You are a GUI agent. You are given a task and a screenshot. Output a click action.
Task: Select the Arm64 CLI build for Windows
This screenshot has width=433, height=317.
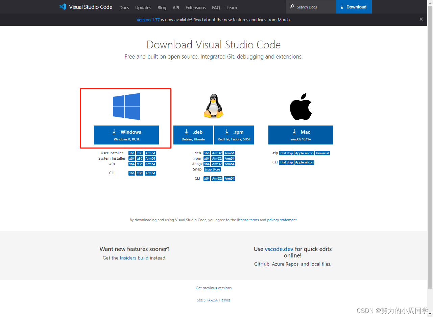pyautogui.click(x=150, y=173)
